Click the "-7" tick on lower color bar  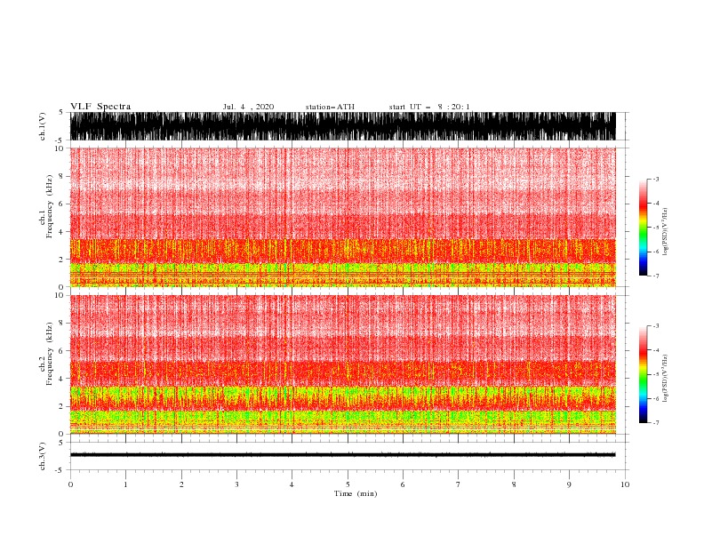click(x=656, y=423)
